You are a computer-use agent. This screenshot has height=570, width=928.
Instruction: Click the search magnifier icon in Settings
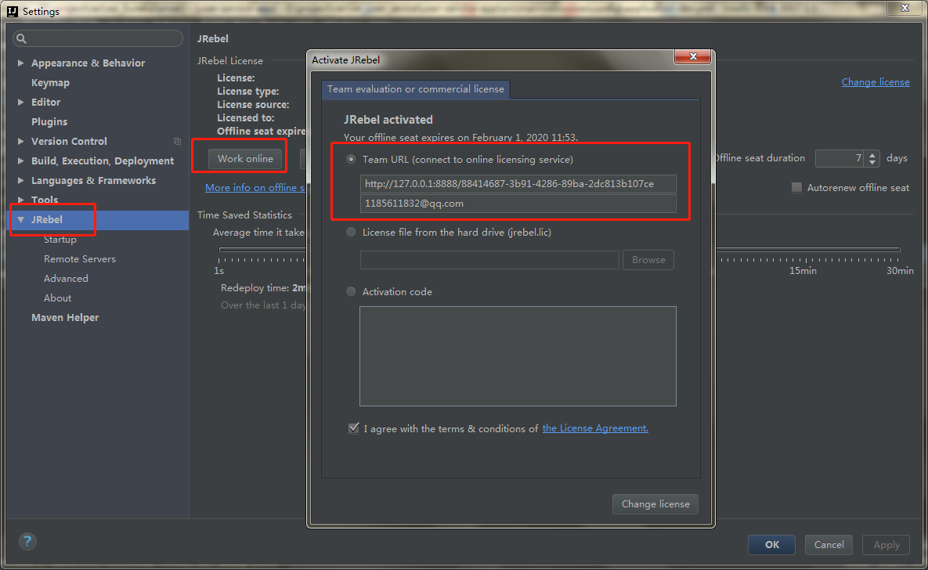[21, 38]
